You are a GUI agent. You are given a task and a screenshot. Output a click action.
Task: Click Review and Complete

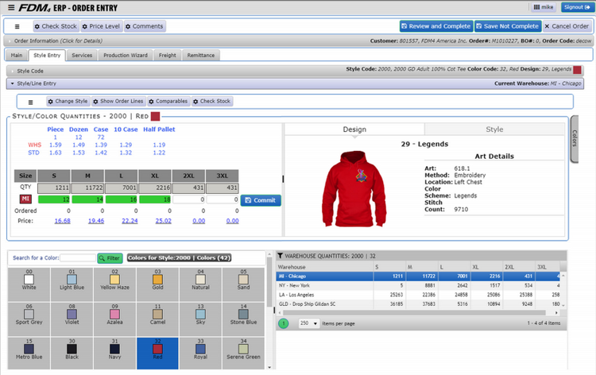coord(436,26)
